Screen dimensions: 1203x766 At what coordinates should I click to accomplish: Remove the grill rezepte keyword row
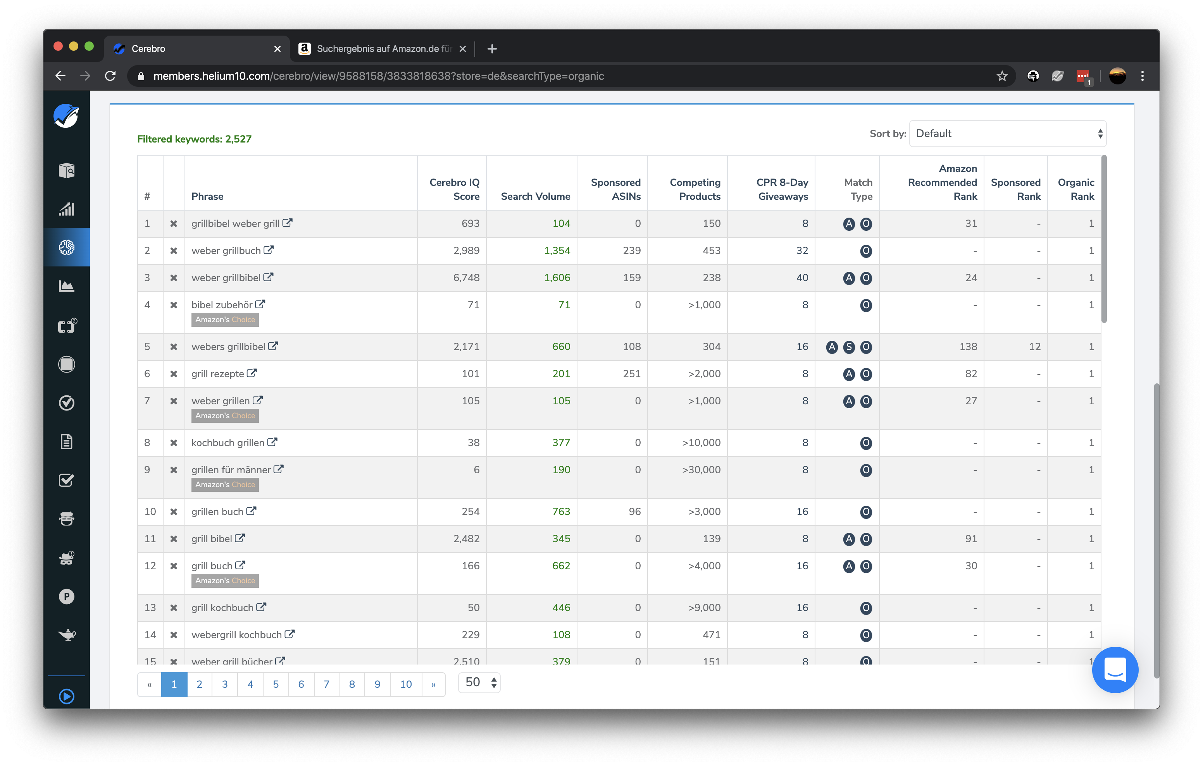click(x=173, y=374)
